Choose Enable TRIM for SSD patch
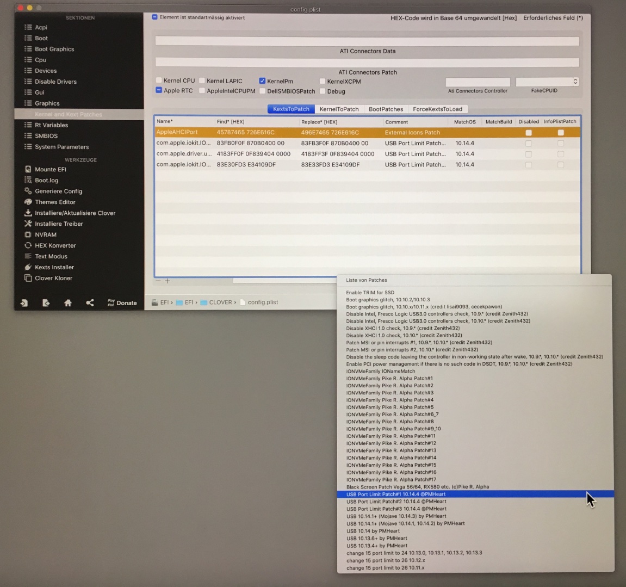The image size is (626, 587). pyautogui.click(x=475, y=293)
